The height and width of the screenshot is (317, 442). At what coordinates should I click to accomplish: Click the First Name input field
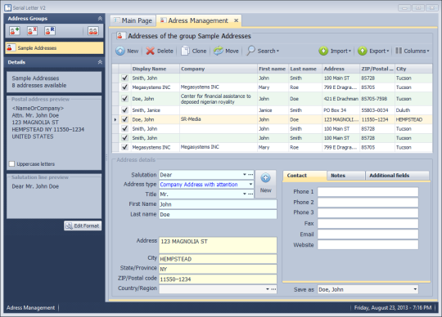pyautogui.click(x=218, y=204)
